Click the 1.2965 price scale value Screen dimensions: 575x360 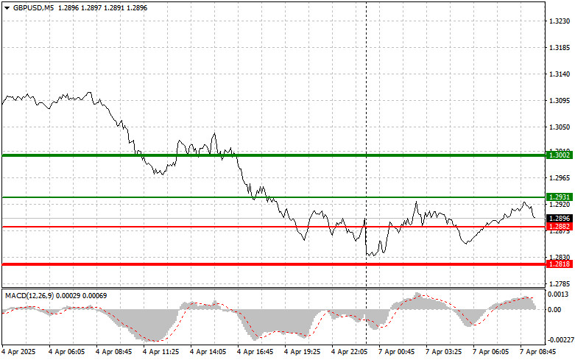tap(560, 178)
